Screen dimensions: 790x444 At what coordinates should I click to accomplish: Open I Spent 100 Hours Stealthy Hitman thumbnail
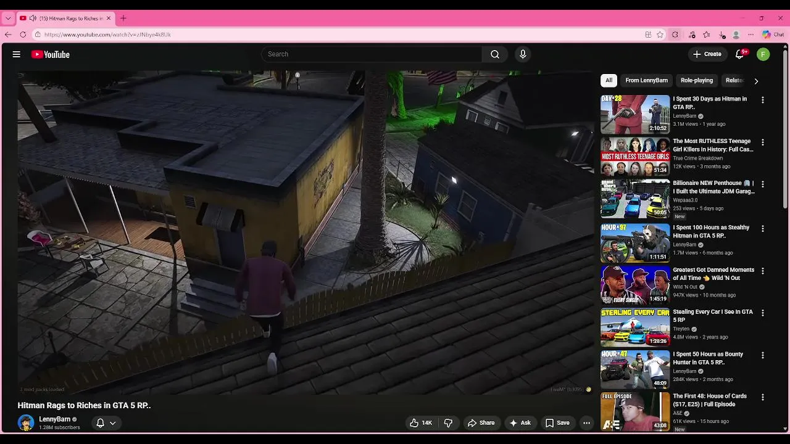coord(635,243)
